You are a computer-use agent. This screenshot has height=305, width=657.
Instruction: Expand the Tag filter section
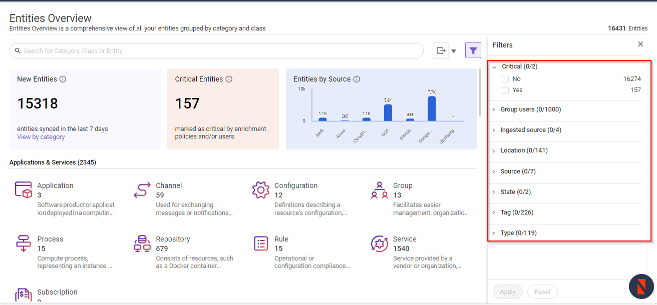point(495,212)
